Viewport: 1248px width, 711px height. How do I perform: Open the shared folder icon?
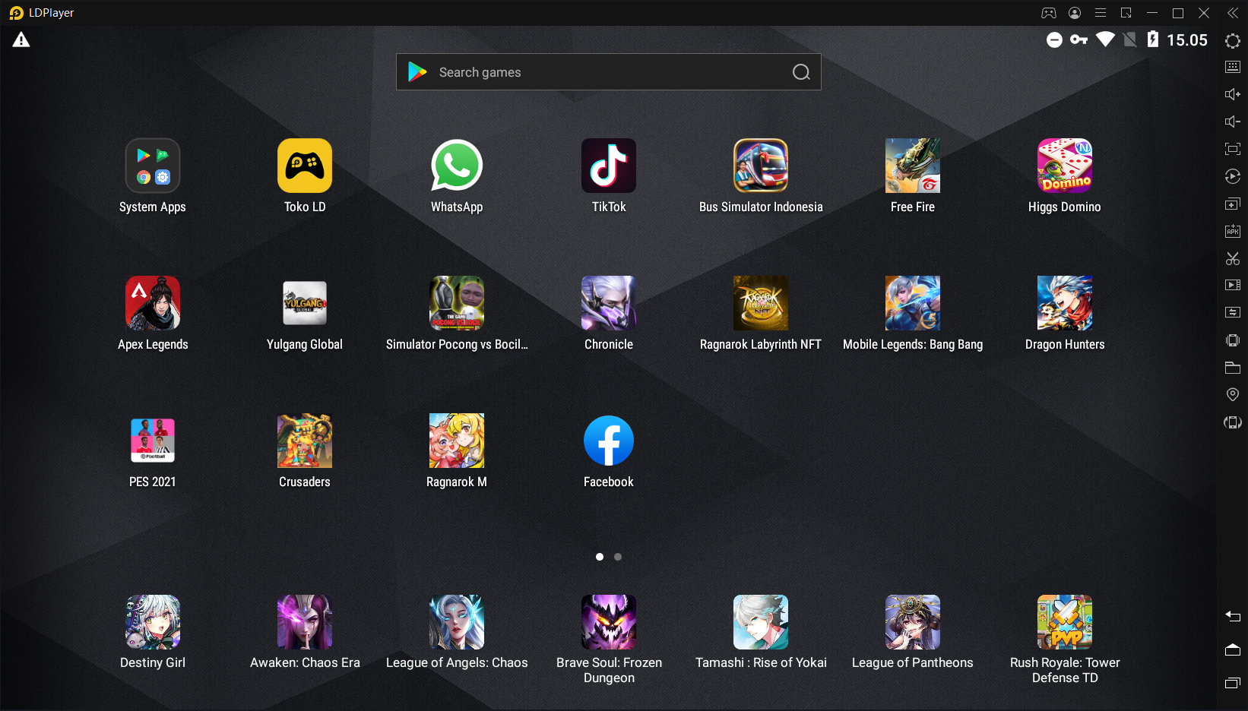point(1233,368)
